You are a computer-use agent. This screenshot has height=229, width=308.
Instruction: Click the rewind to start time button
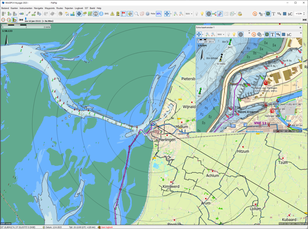click(x=21, y=20)
